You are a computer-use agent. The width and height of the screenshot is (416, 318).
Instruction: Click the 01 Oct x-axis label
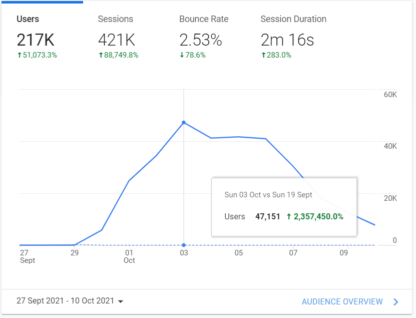click(129, 256)
